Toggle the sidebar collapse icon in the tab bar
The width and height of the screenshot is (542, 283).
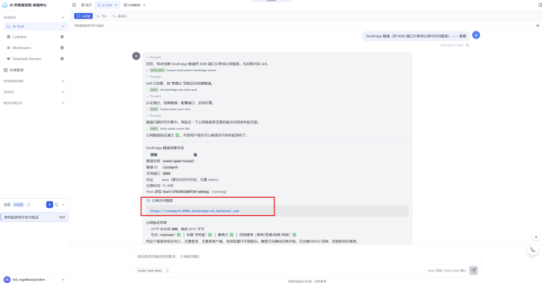pos(74,5)
